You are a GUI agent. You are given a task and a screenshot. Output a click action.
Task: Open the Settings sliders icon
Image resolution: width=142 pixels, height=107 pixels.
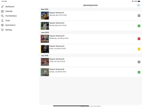[2, 30]
